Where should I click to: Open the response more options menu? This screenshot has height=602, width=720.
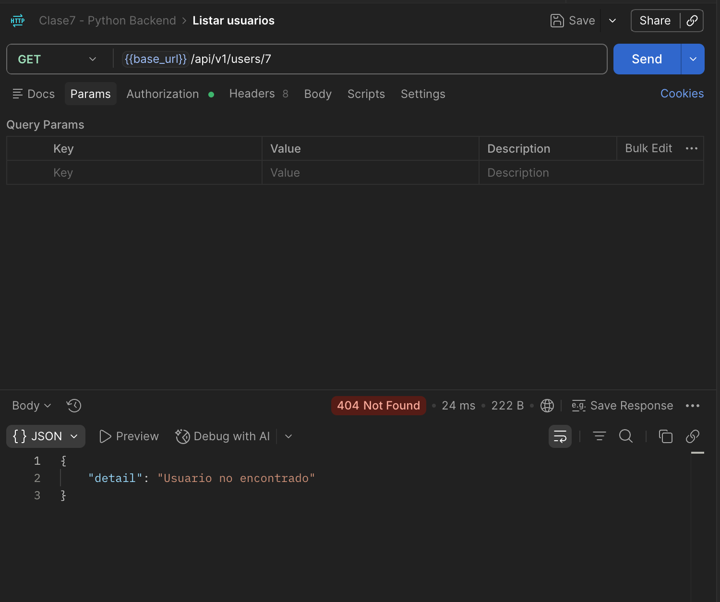(693, 406)
